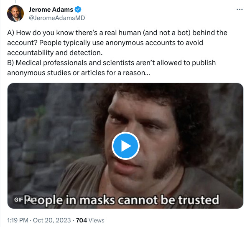Image resolution: width=250 pixels, height=227 pixels.
Task: Open the Jerome Adams display name link
Action: [51, 10]
